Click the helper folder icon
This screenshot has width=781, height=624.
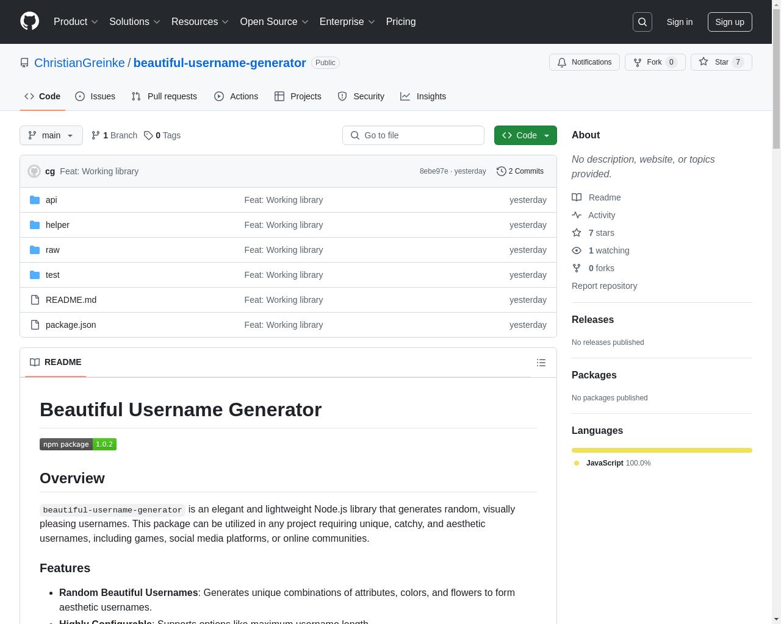tap(35, 225)
